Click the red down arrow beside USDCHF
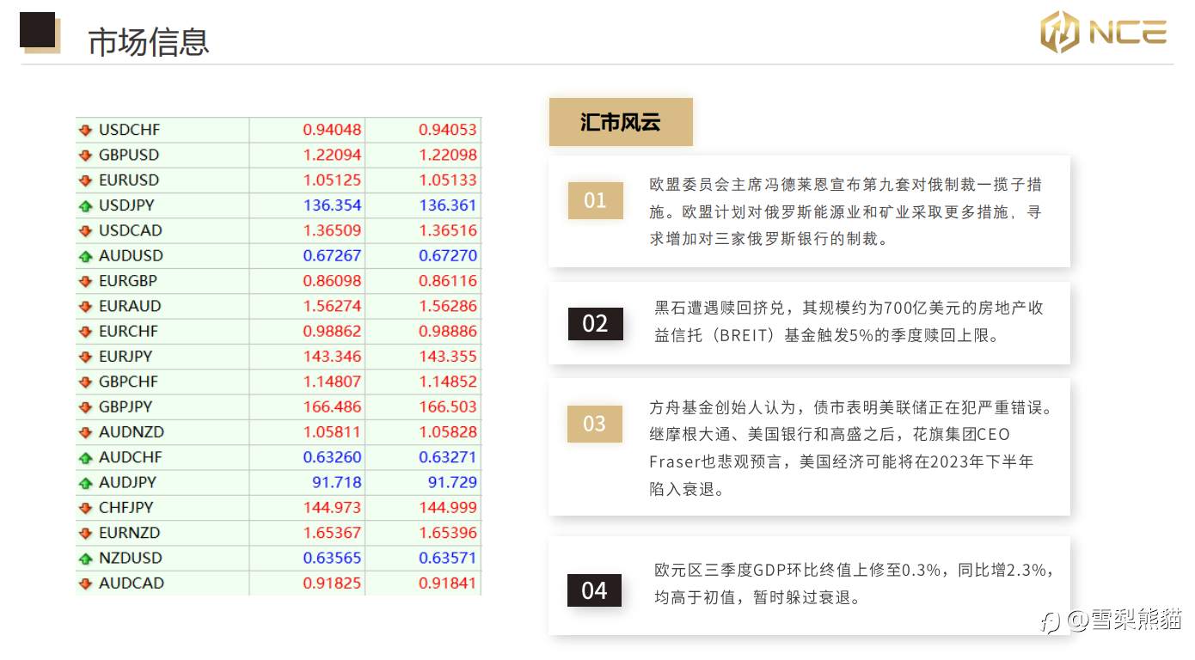The width and height of the screenshot is (1195, 660). (x=85, y=130)
